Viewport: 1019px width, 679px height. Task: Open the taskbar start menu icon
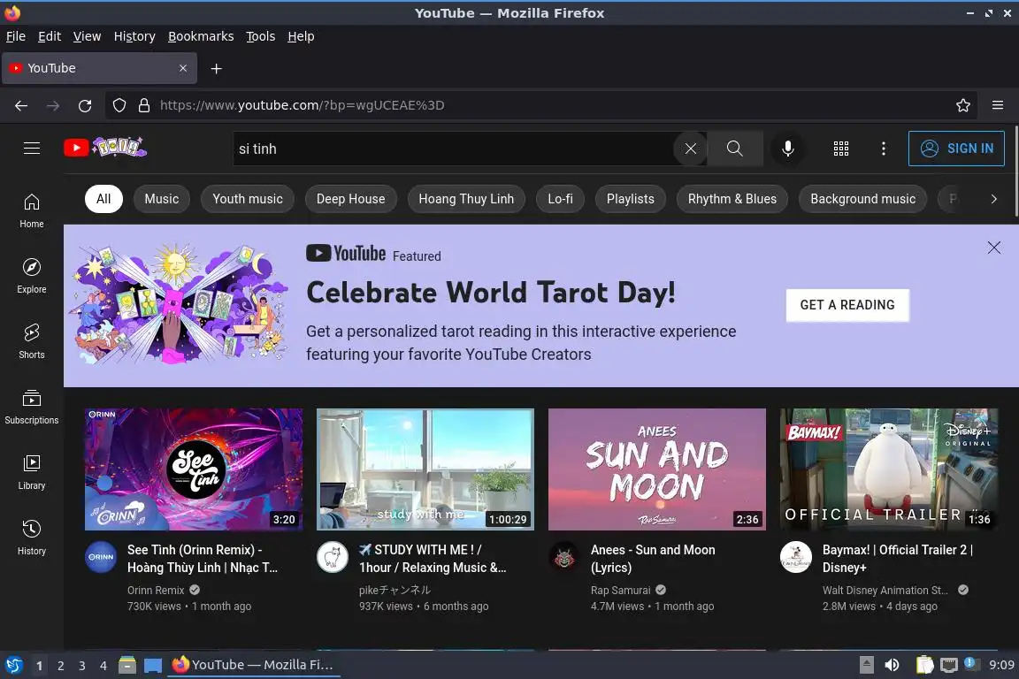tap(13, 666)
